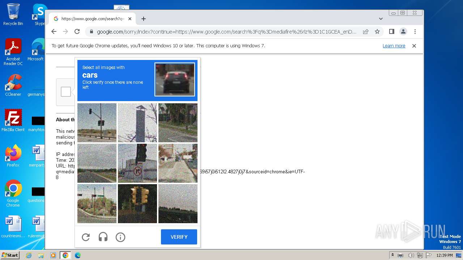The image size is (463, 260).
Task: Open Chrome profile avatar menu
Action: pos(403,31)
